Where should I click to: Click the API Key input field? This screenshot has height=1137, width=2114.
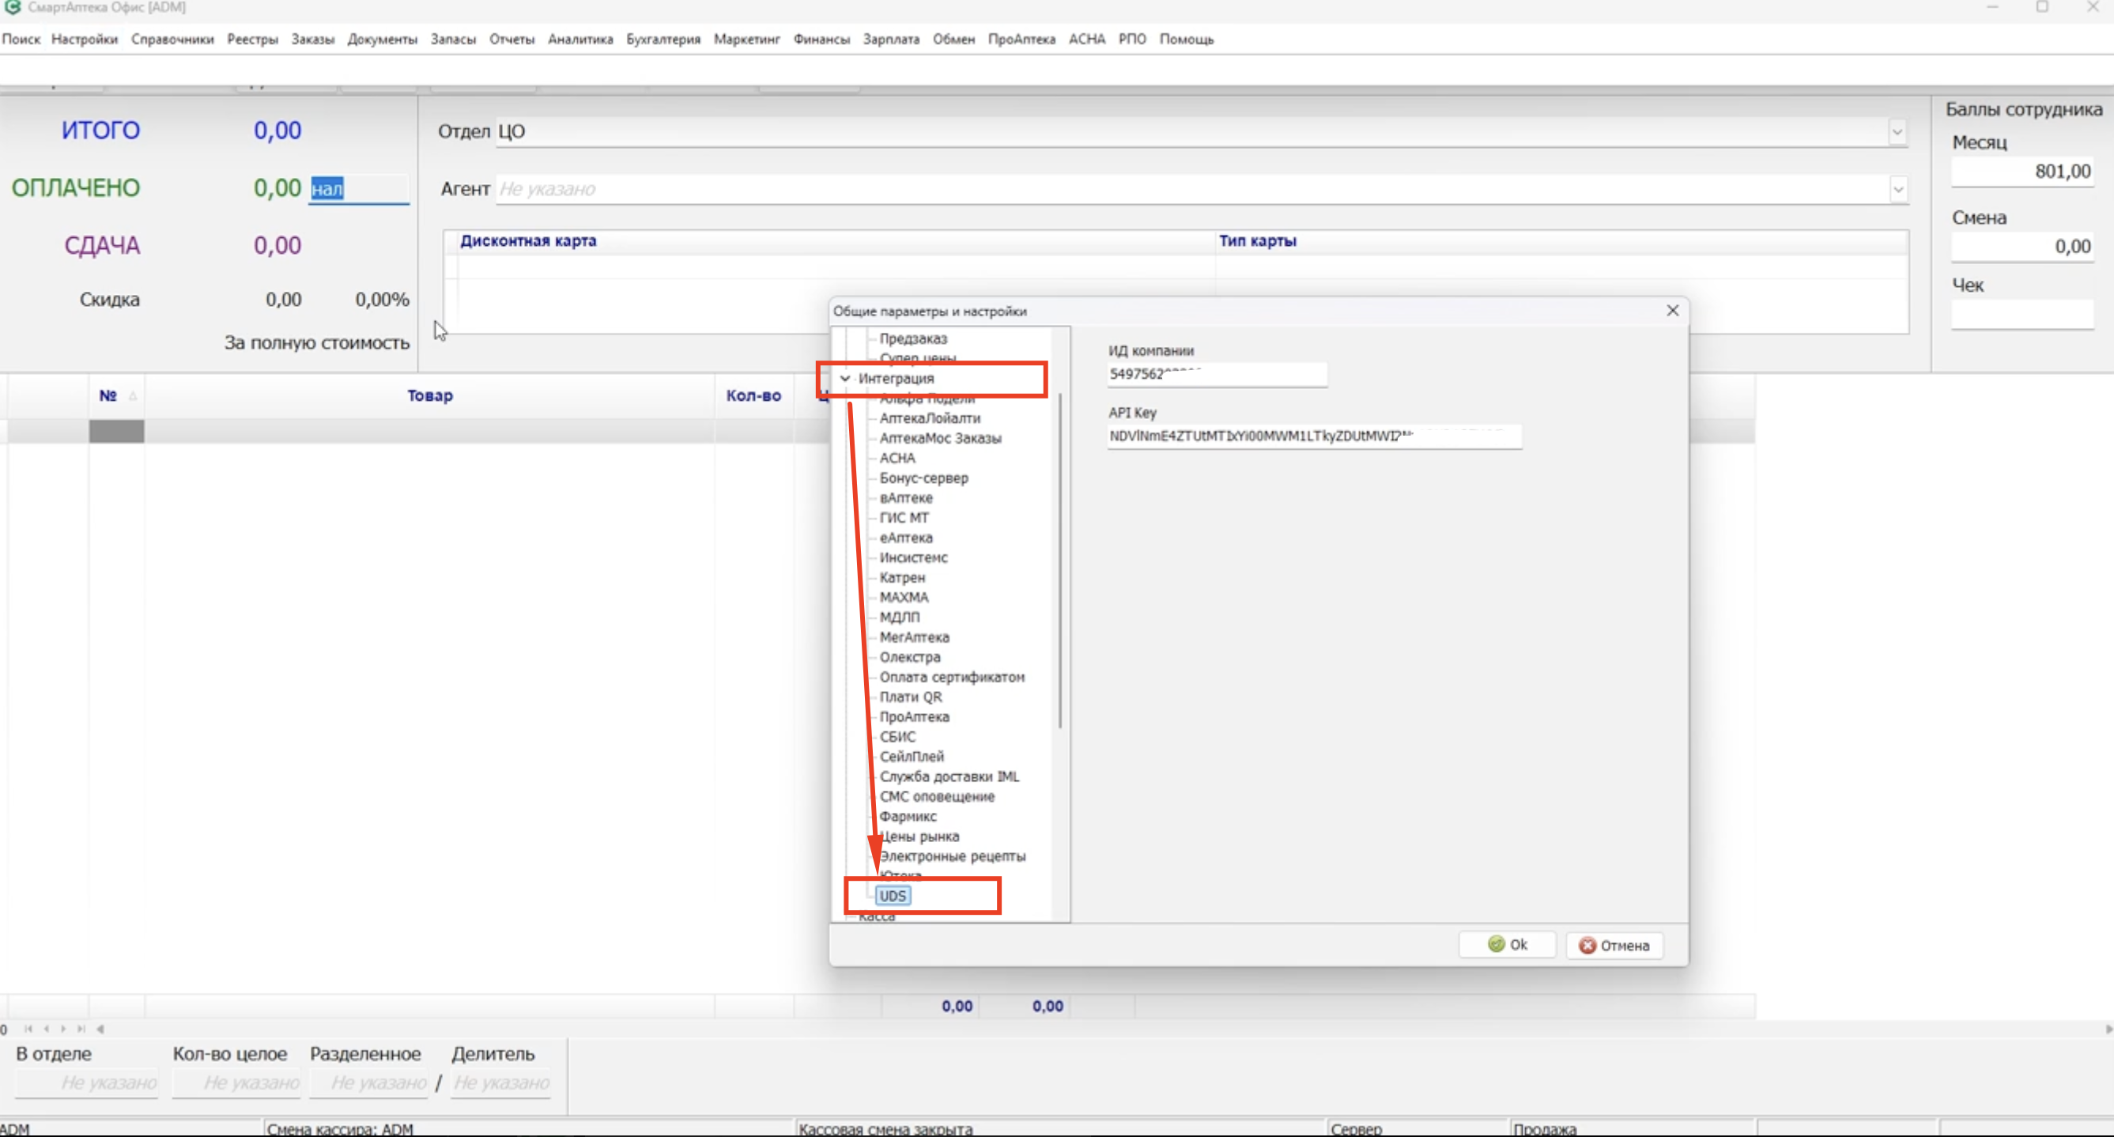coord(1313,436)
